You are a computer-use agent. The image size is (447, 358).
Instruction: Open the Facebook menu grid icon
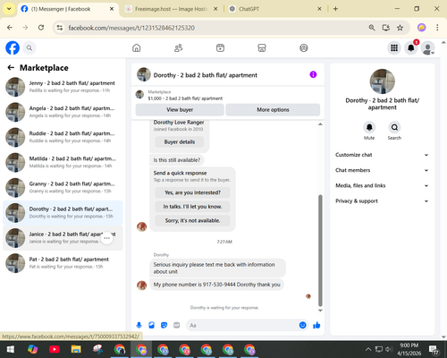tap(394, 47)
